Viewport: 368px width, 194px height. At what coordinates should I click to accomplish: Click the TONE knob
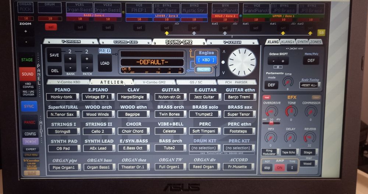coord(291,111)
